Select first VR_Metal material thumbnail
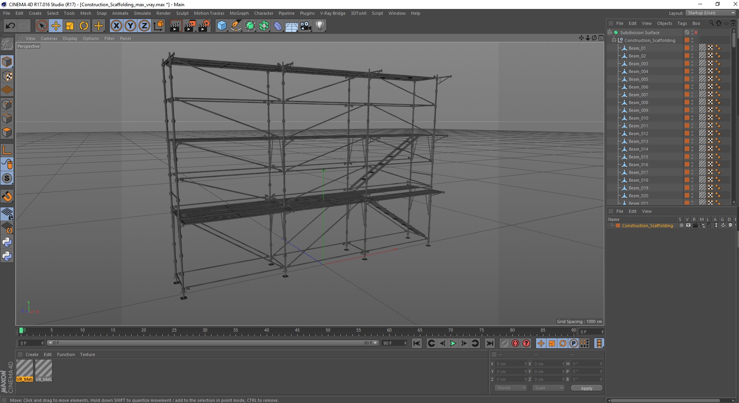This screenshot has height=403, width=739. click(24, 370)
